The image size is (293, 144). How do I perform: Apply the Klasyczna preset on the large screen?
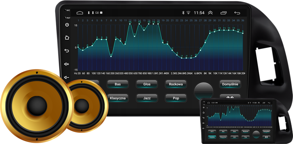coord(118,98)
